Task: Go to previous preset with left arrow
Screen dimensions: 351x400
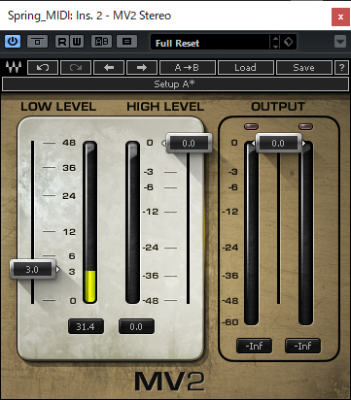Action: [x=109, y=68]
